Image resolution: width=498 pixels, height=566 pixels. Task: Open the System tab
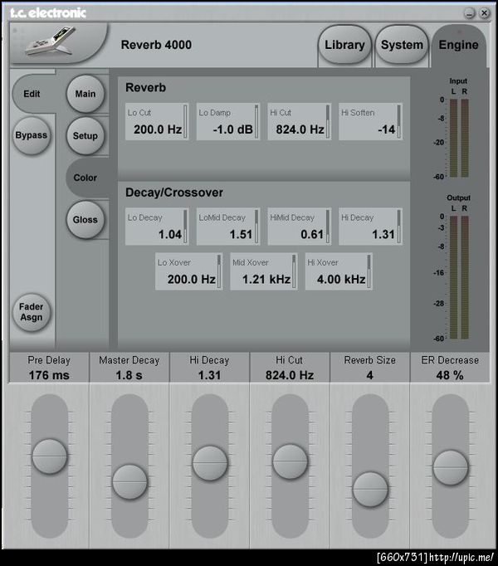coord(402,45)
